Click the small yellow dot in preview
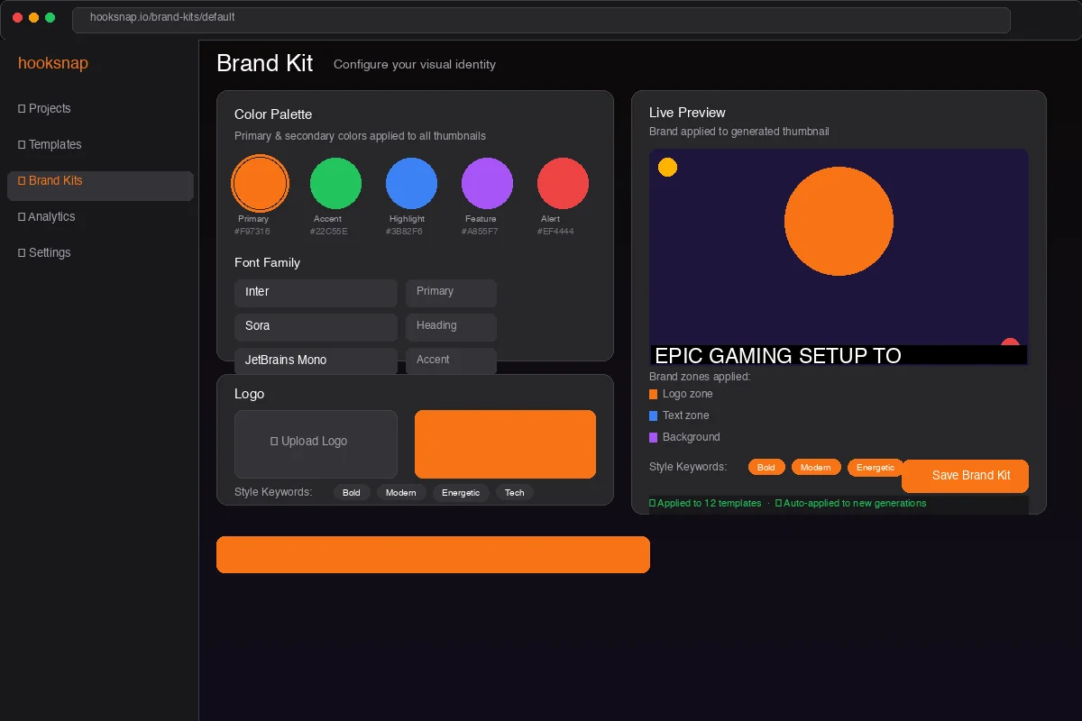 (667, 167)
